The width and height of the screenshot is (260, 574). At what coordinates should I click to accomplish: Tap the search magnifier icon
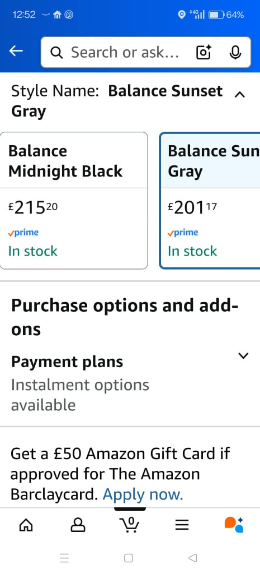tap(56, 53)
